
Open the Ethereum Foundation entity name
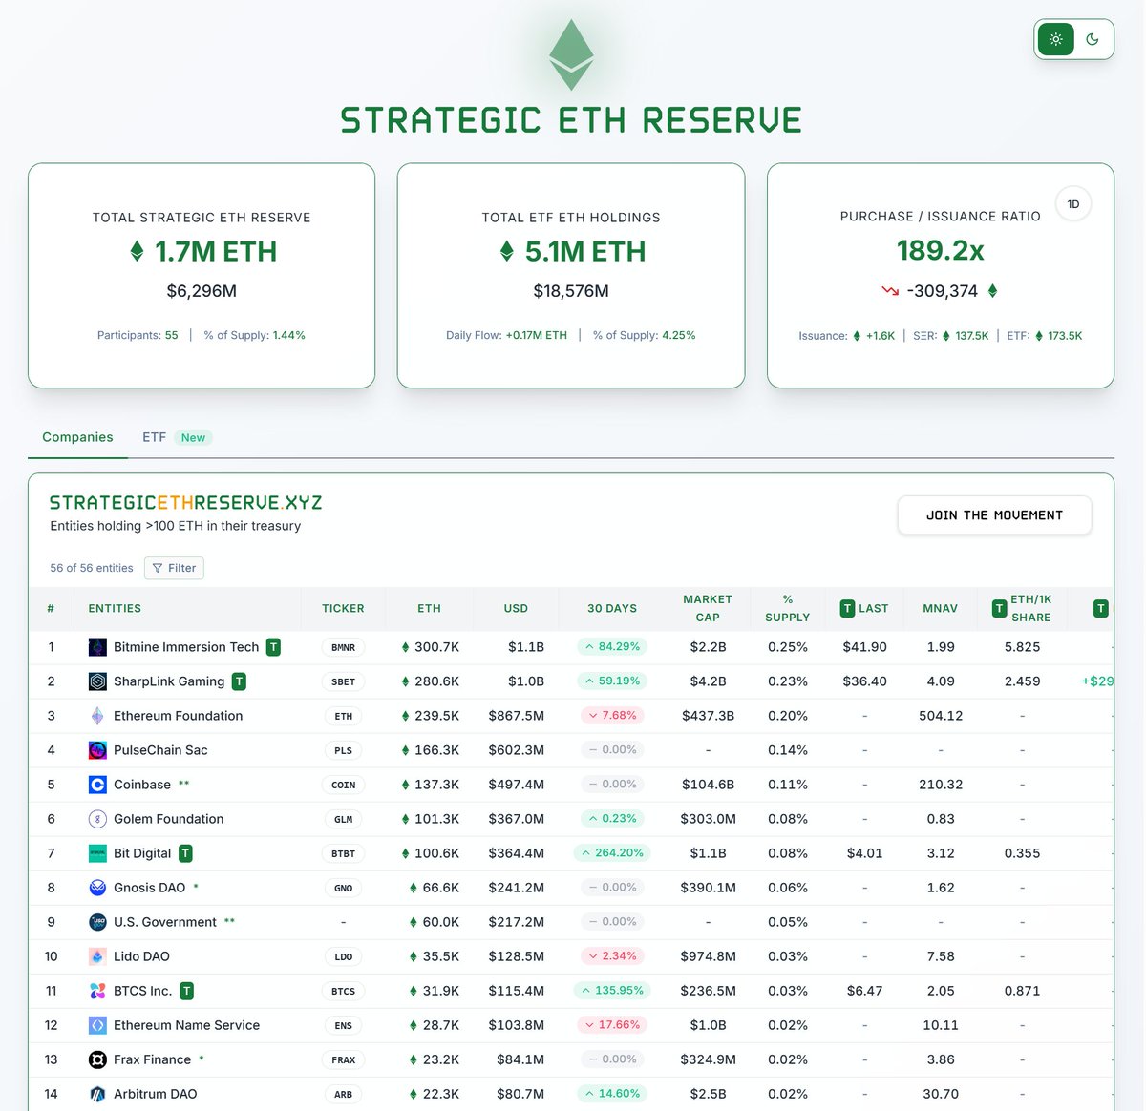point(178,716)
